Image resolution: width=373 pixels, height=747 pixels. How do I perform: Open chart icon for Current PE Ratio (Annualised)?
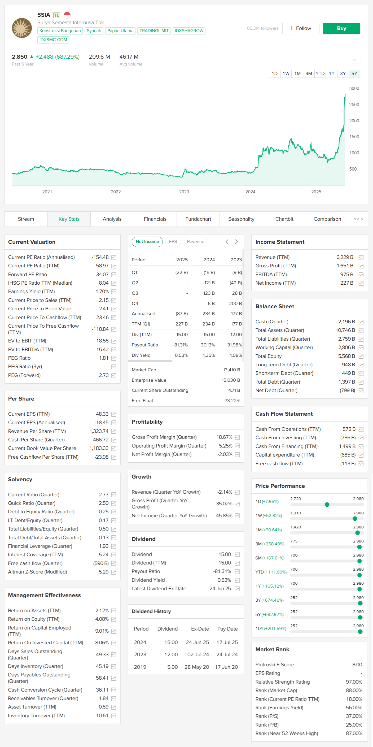click(114, 258)
